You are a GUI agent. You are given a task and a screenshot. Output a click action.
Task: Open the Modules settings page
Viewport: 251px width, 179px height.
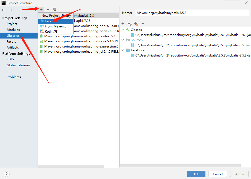[x=13, y=30]
